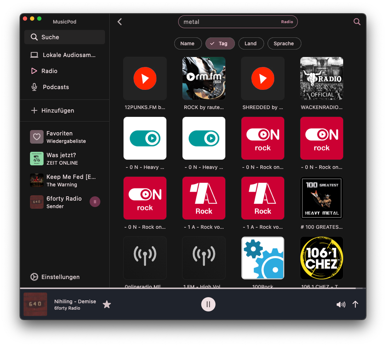Open Lokale Audiosammlung in the sidebar
Screen dimensions: 386x346
[x=65, y=55]
